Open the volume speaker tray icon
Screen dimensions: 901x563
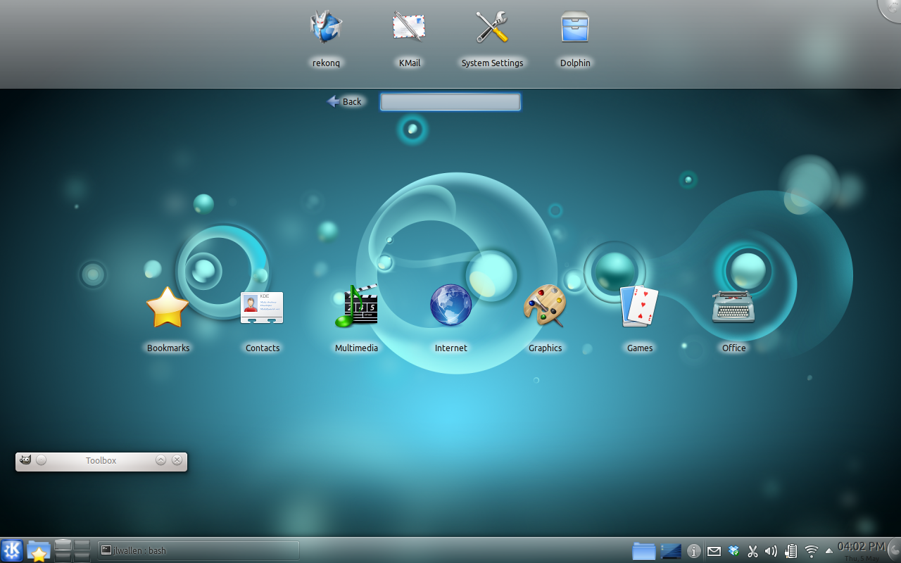point(771,551)
